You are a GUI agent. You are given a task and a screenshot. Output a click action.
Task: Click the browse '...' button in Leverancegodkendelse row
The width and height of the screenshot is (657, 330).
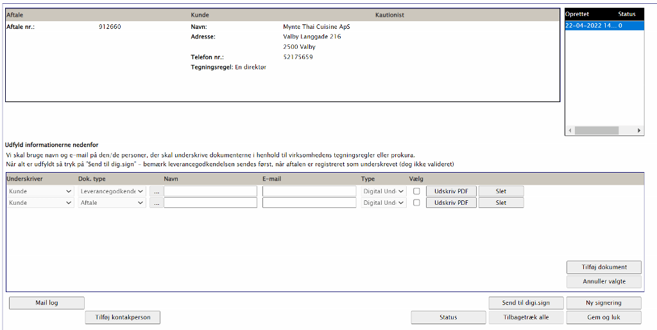click(x=156, y=191)
